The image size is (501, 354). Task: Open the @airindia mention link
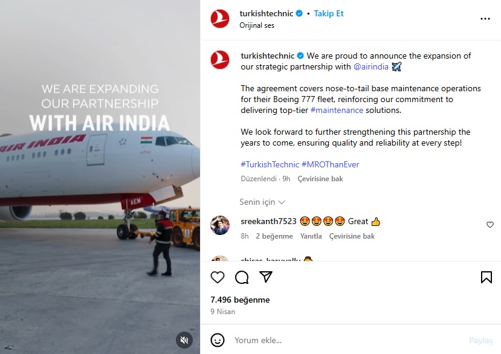tap(371, 66)
